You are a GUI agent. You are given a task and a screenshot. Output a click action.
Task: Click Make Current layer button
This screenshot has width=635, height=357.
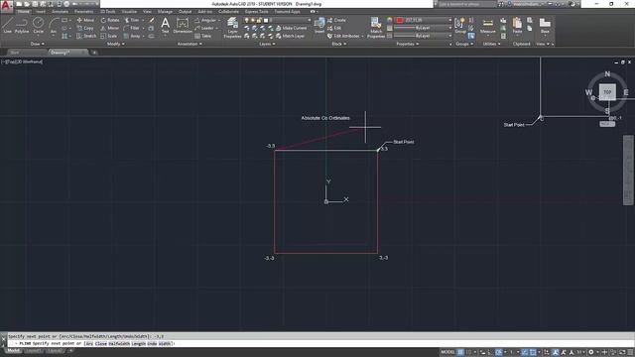point(291,28)
